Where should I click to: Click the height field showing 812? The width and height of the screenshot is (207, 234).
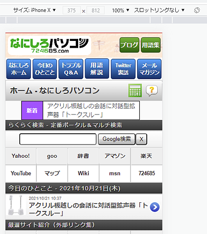96,11
